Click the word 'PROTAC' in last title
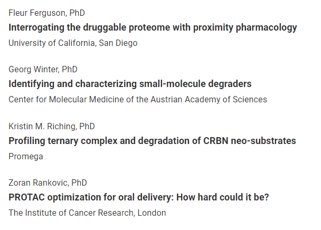The image size is (321, 230). coord(26,197)
